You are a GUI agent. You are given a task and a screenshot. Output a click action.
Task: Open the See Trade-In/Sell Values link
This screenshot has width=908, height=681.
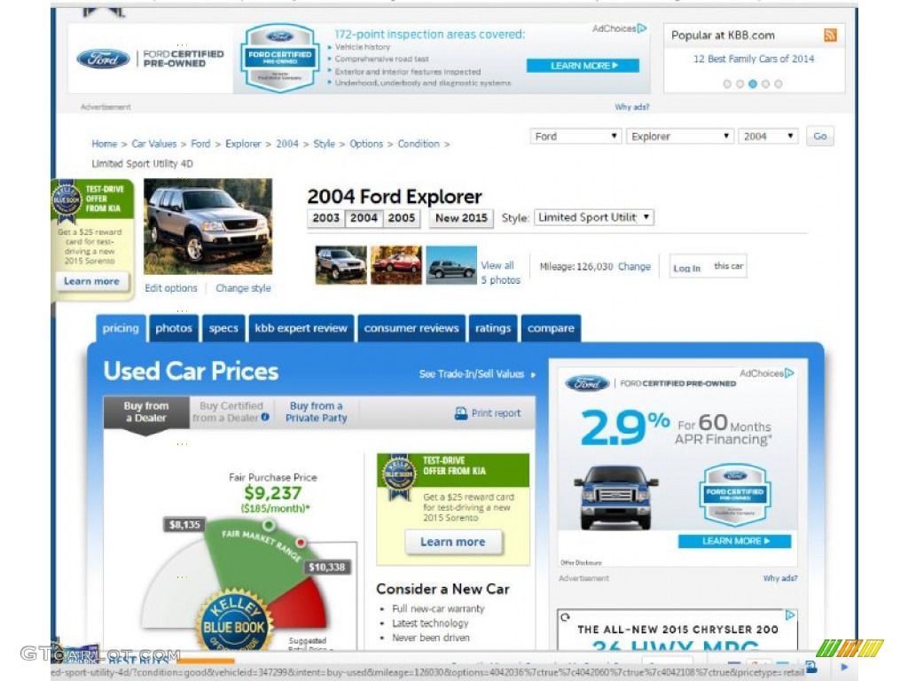tap(477, 374)
